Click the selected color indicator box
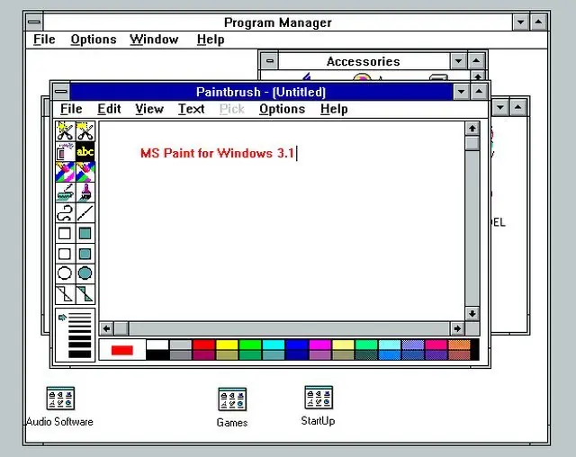576x457 pixels. [122, 350]
